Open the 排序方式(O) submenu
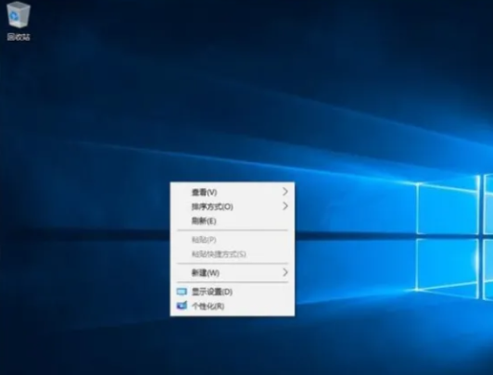The height and width of the screenshot is (375, 493). point(233,206)
